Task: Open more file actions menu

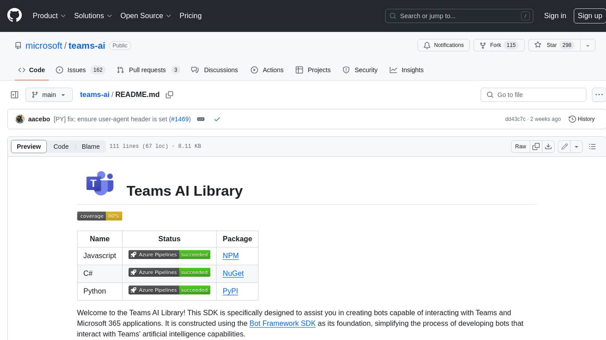Action: [x=599, y=95]
